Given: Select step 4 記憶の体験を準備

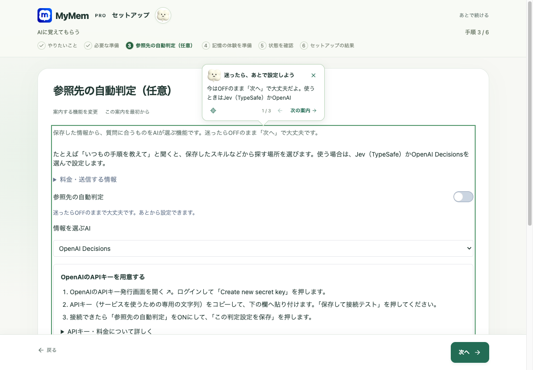Looking at the screenshot, I should pos(227,46).
